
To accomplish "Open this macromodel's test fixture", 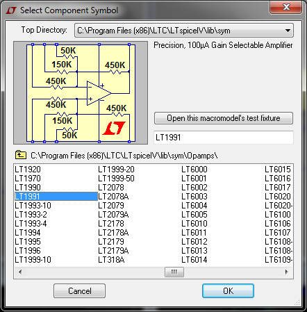I will pos(224,118).
